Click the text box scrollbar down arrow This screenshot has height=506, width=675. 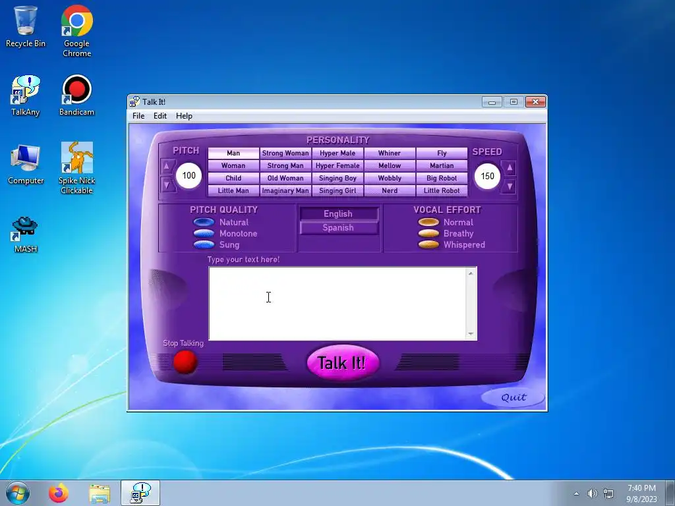pyautogui.click(x=471, y=334)
